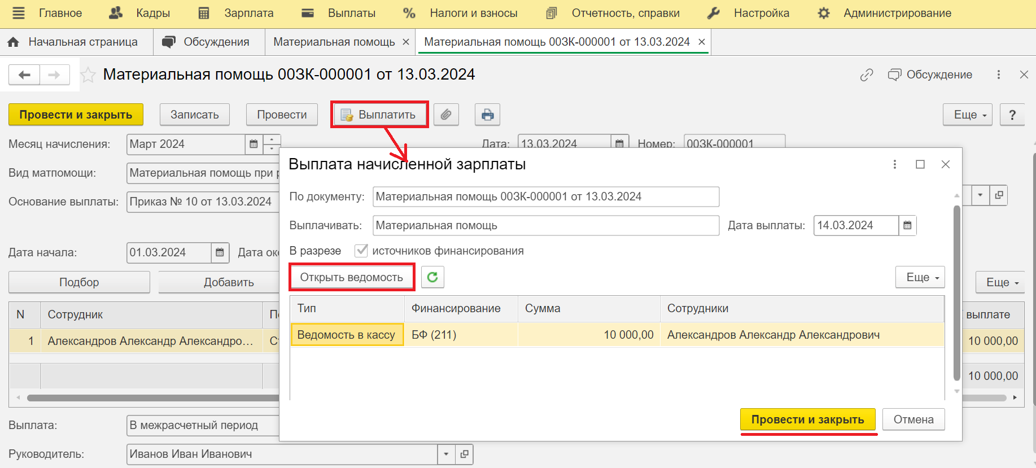1036x468 pixels.
Task: Open the hamburger main menu icon
Action: click(x=19, y=13)
